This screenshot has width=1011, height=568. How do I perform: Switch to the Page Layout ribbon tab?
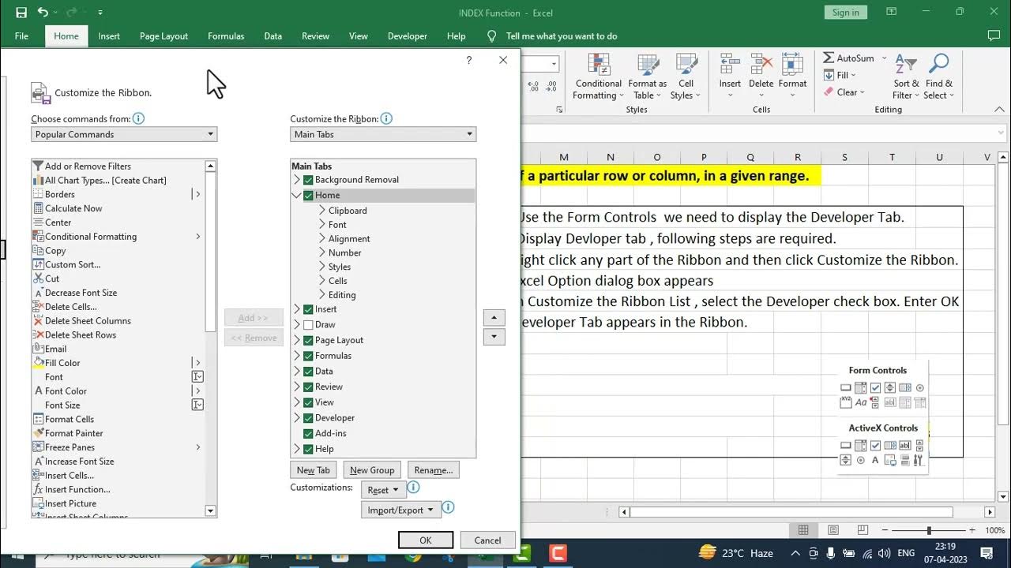pos(163,36)
